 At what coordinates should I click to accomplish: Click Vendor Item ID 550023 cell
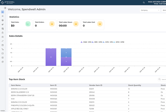pos(92,105)
